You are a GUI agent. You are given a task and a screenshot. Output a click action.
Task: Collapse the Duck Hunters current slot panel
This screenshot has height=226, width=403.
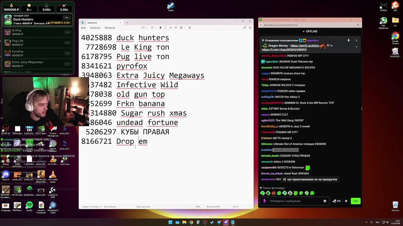[x=66, y=18]
